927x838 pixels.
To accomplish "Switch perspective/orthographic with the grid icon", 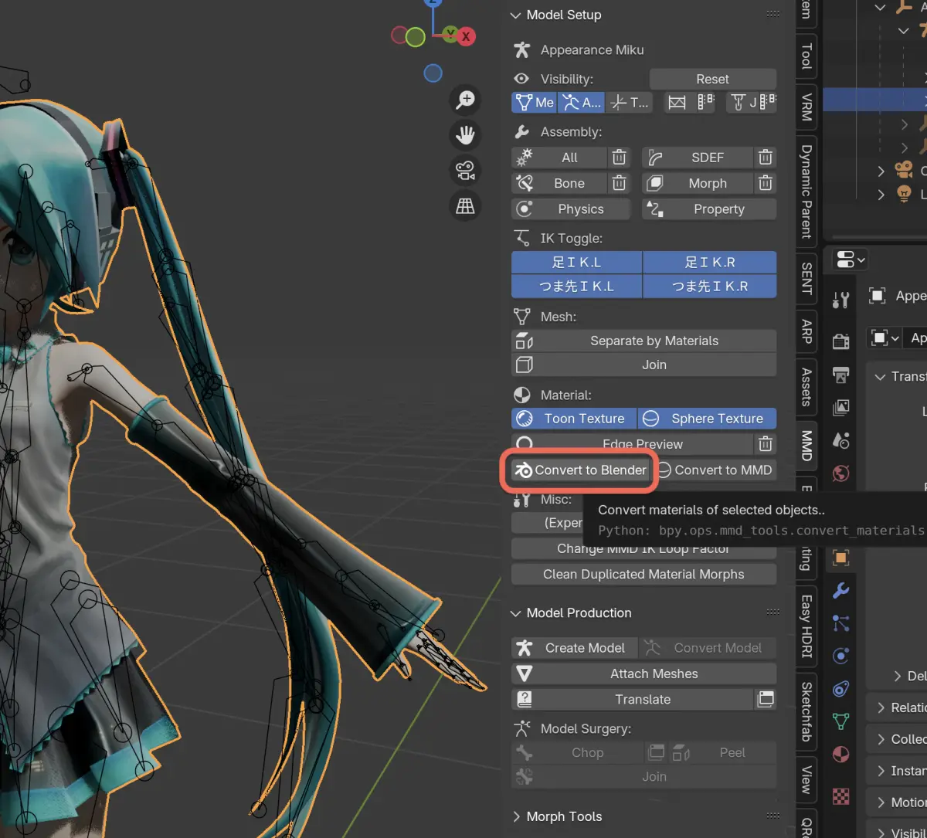I will (465, 205).
